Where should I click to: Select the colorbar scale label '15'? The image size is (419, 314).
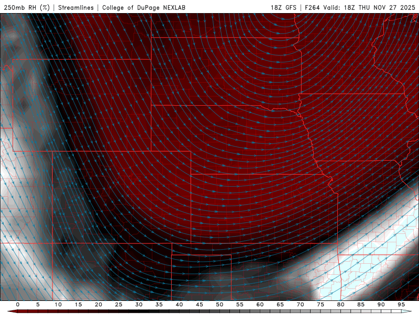tap(78, 305)
